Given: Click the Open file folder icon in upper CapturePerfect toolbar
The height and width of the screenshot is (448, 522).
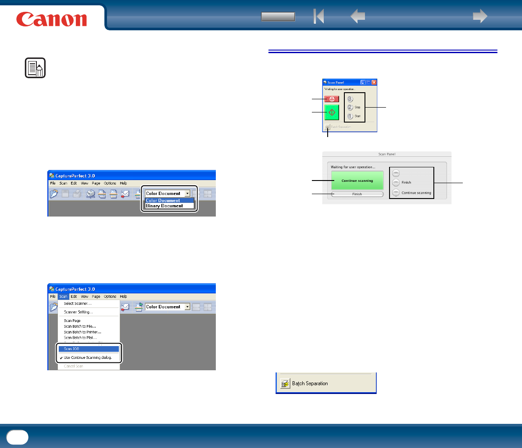Looking at the screenshot, I should pos(54,194).
